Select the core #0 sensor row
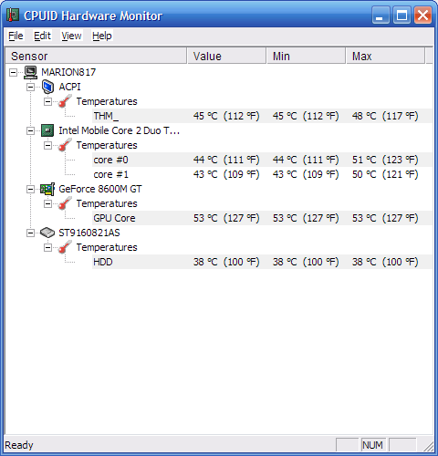This screenshot has height=456, width=438. click(262, 160)
